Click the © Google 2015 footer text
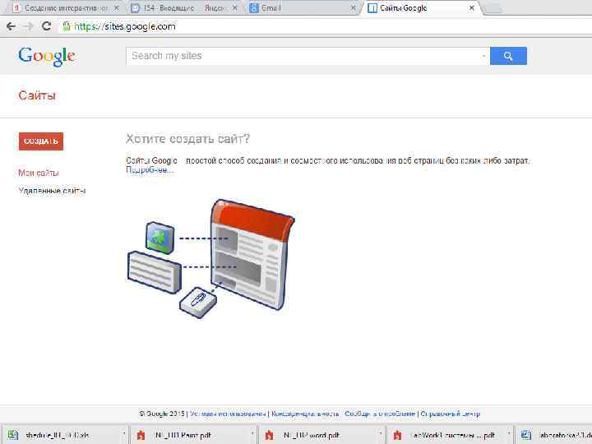Image resolution: width=592 pixels, height=444 pixels. coord(162,414)
